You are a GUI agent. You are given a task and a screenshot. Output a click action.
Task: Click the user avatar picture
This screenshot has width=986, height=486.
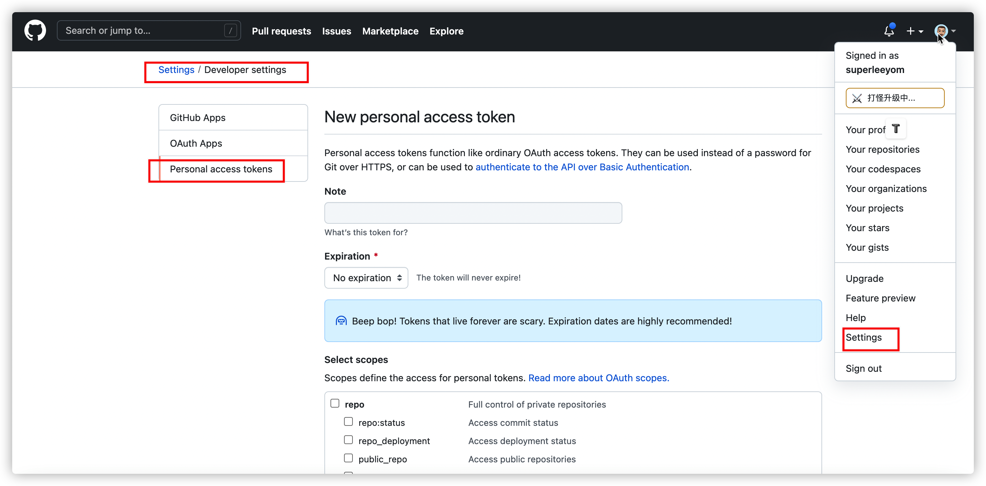point(941,30)
